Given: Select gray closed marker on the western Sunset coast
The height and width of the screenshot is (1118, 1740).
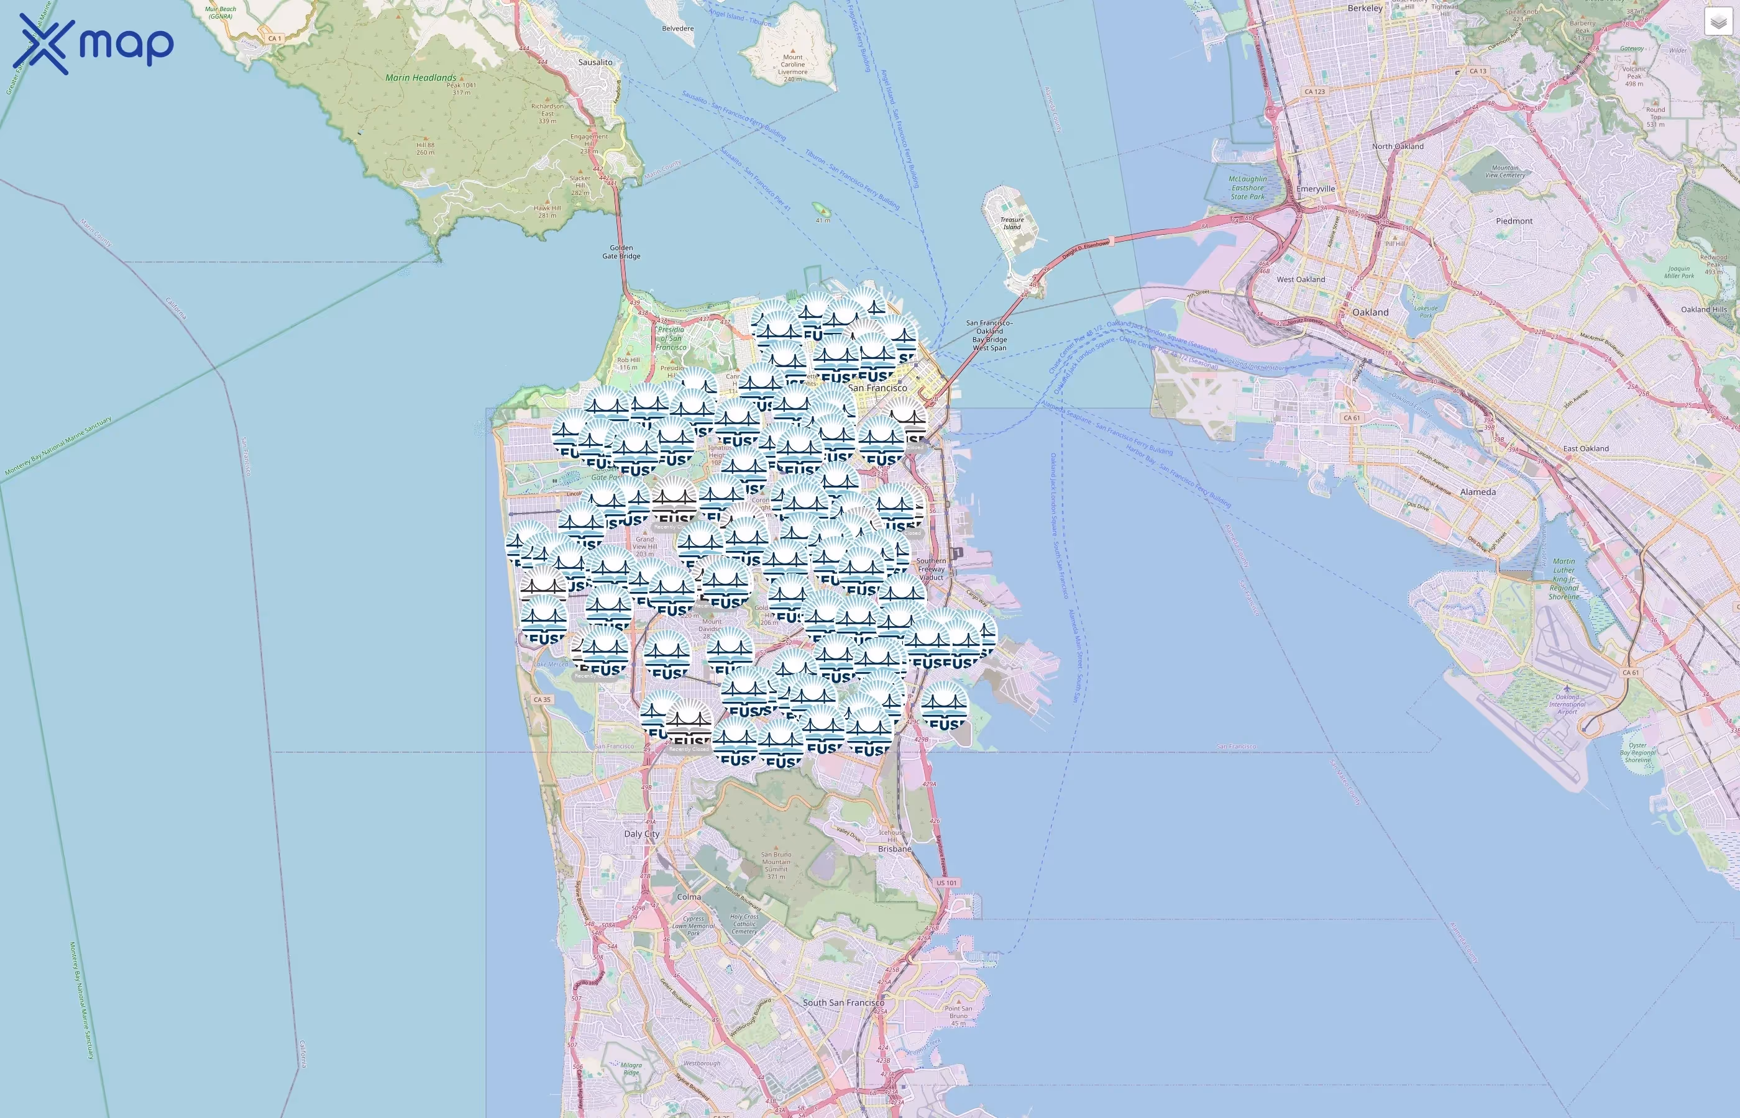Looking at the screenshot, I should pos(543,588).
